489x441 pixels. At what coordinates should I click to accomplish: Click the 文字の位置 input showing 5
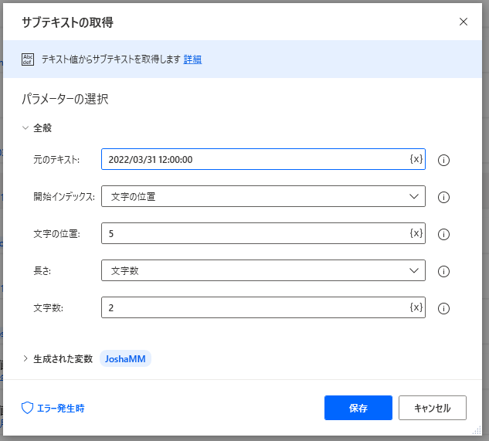(255, 234)
